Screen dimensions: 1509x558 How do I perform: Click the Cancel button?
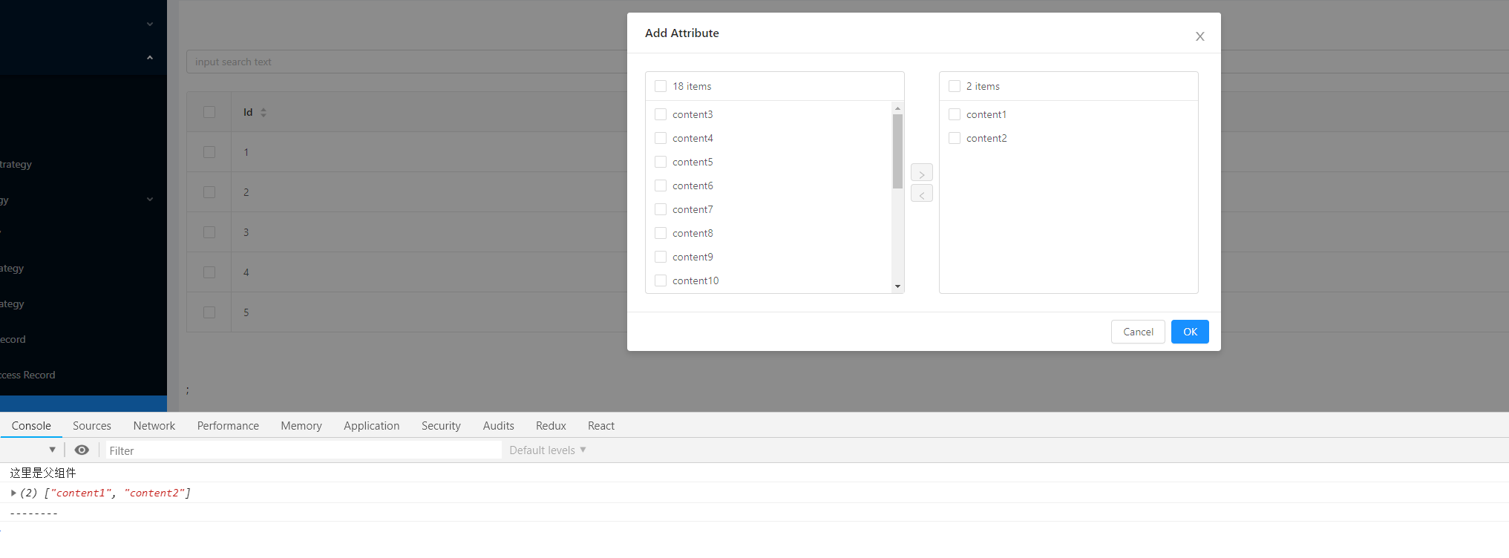[1138, 332]
